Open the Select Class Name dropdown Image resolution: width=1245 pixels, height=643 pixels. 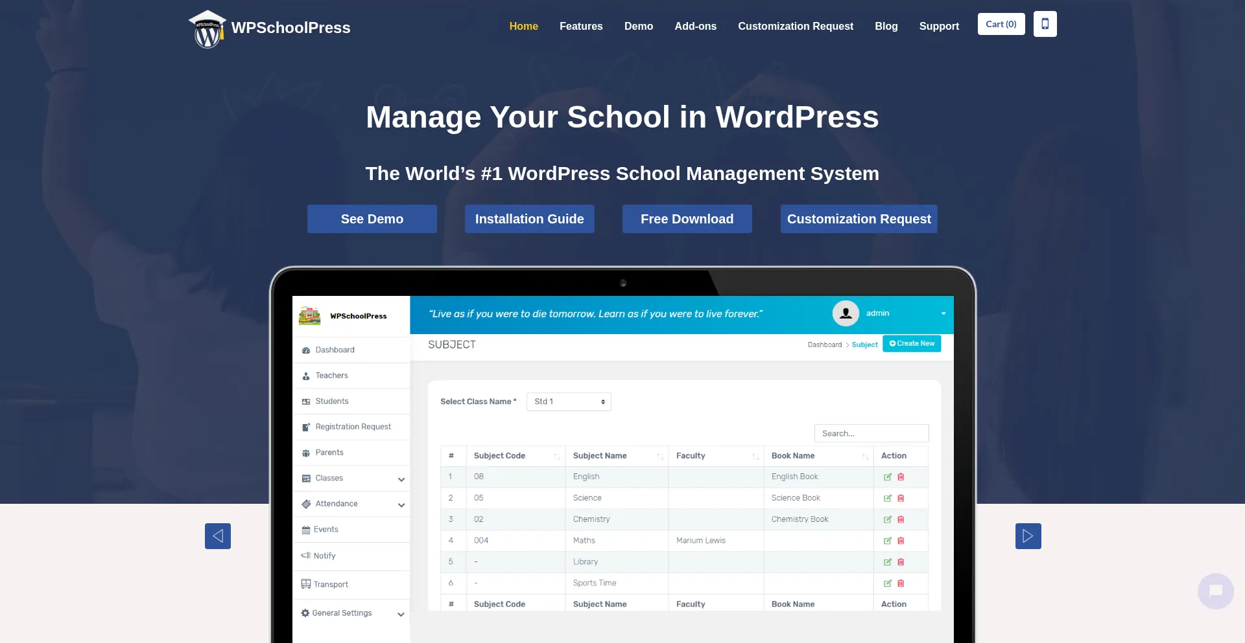[x=569, y=401]
